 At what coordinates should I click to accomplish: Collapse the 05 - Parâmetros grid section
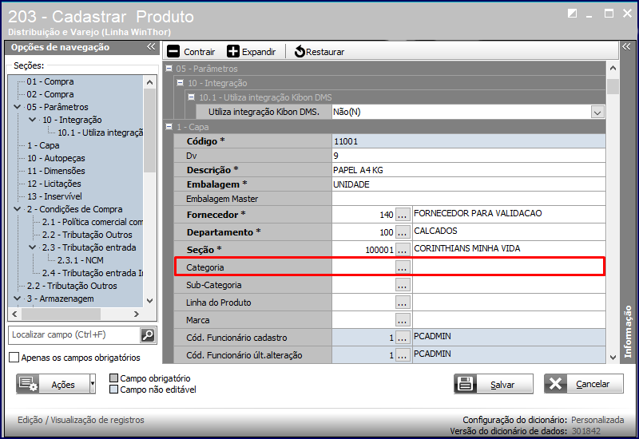tap(169, 69)
